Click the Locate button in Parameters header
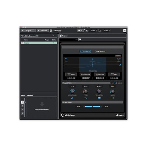 120,83
